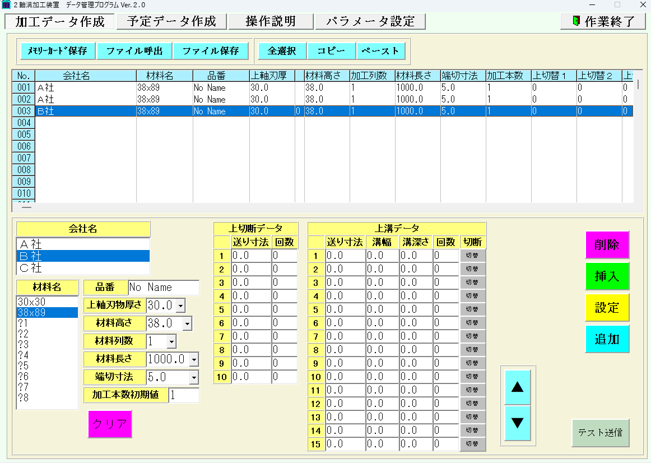Toggle 切替 on row 8 of 上溝データ
This screenshot has width=651, height=463.
pyautogui.click(x=472, y=350)
